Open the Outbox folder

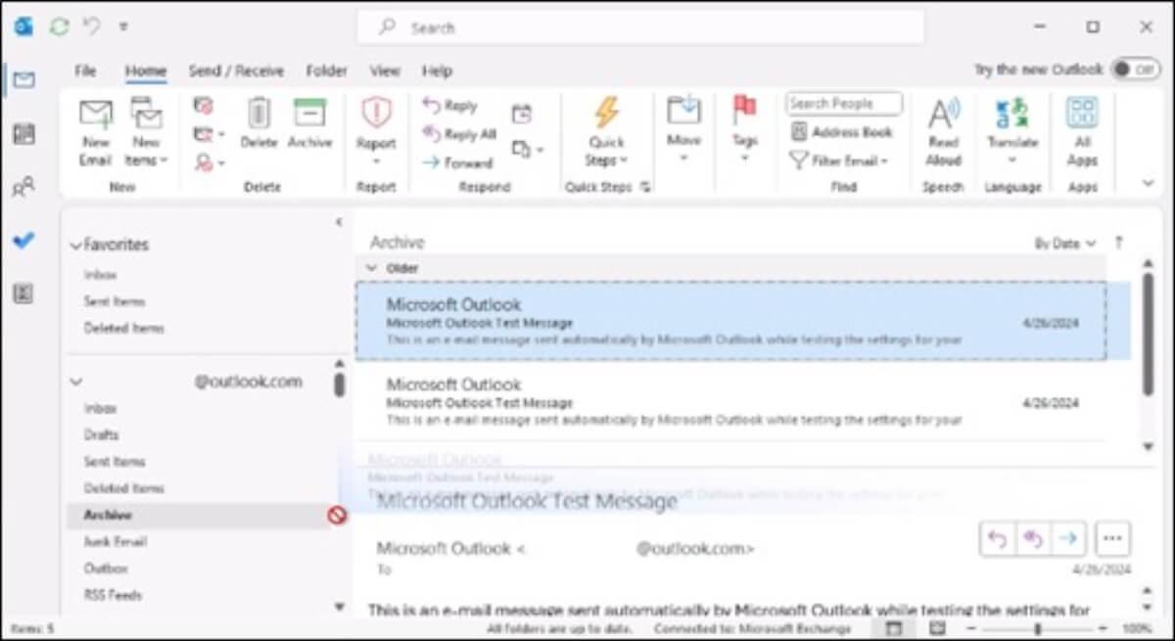coord(106,568)
